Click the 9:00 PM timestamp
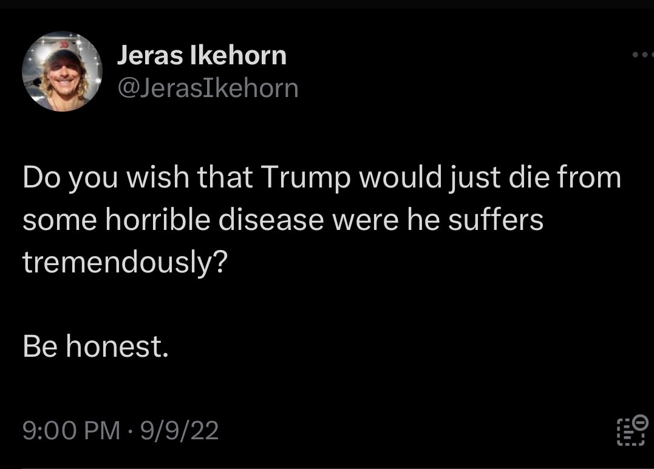The height and width of the screenshot is (469, 654). click(71, 431)
